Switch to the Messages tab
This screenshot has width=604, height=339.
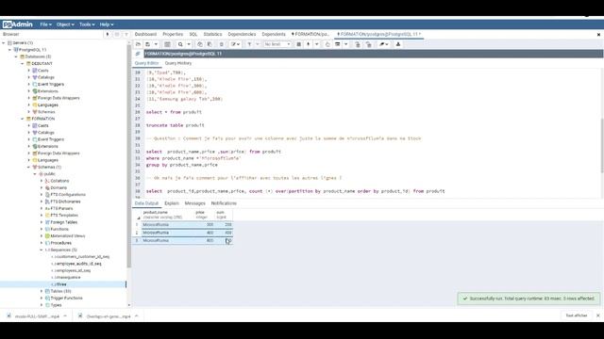click(195, 203)
